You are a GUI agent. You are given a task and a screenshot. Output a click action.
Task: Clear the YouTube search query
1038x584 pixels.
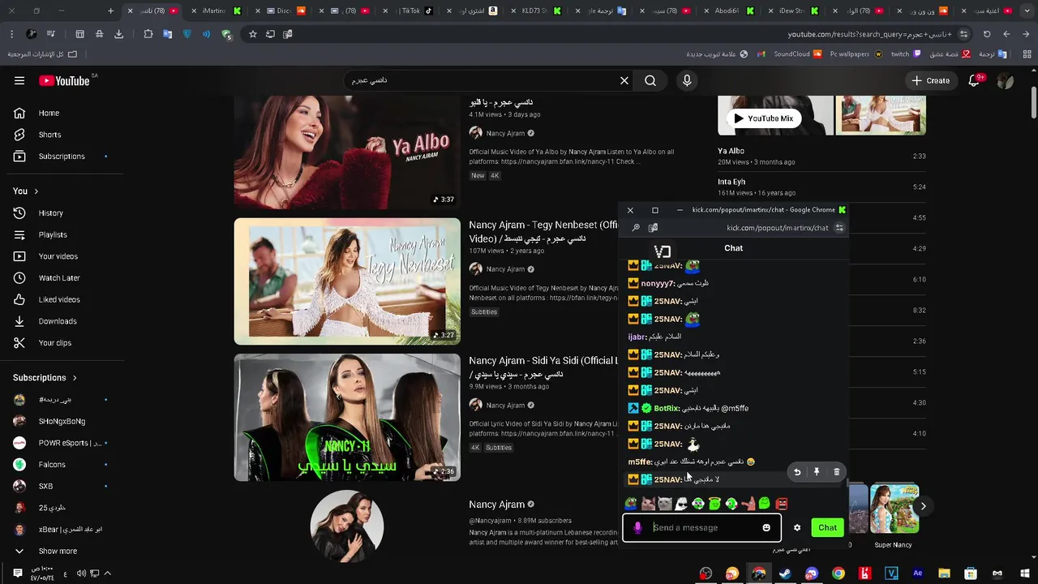click(624, 80)
